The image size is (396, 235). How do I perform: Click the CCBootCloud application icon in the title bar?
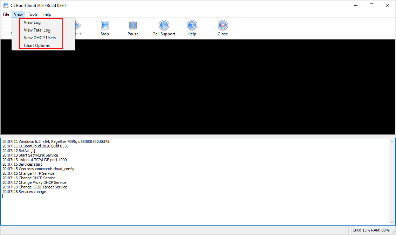(x=5, y=5)
